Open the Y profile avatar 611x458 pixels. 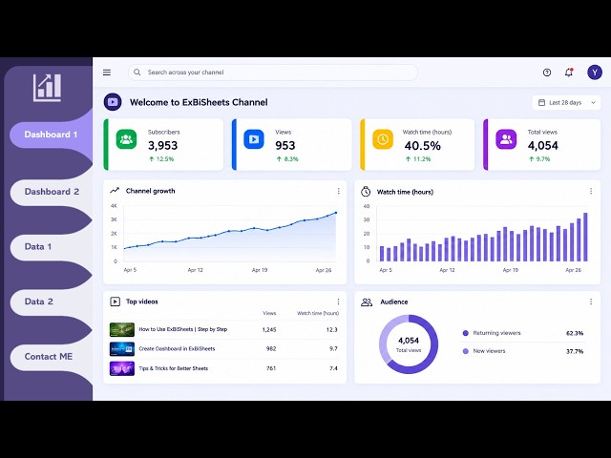pos(595,73)
